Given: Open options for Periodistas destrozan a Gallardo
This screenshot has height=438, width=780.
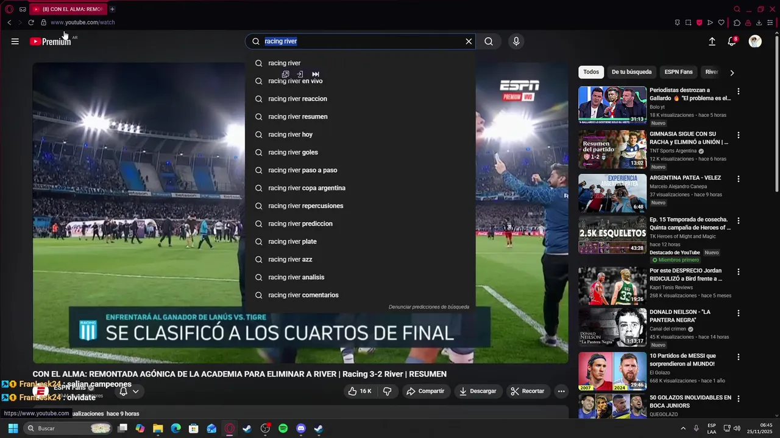Looking at the screenshot, I should pyautogui.click(x=739, y=91).
